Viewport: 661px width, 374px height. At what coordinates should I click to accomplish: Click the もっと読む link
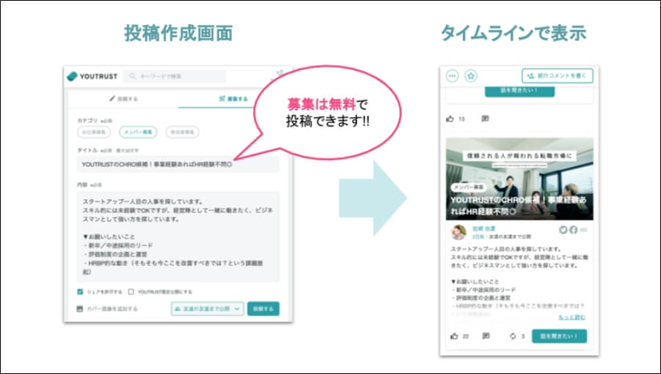coord(571,317)
